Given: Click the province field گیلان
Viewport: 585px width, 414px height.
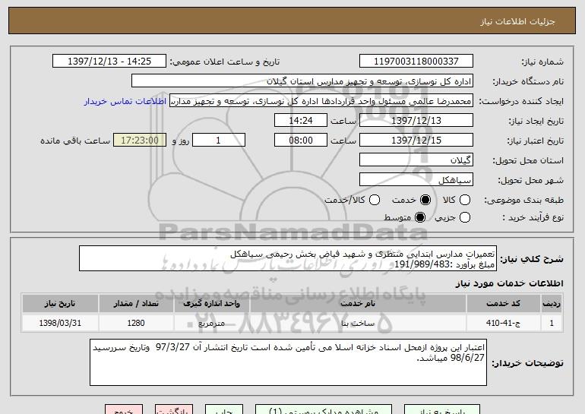Looking at the screenshot, I should (x=416, y=160).
